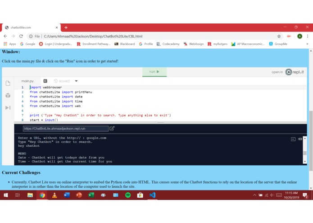This screenshot has height=223, width=313.
Task: Open PowerPoint from taskbar
Action: (79, 195)
